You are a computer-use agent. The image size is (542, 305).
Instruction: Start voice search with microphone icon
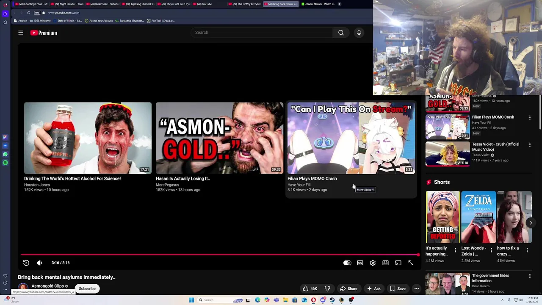pos(359,33)
